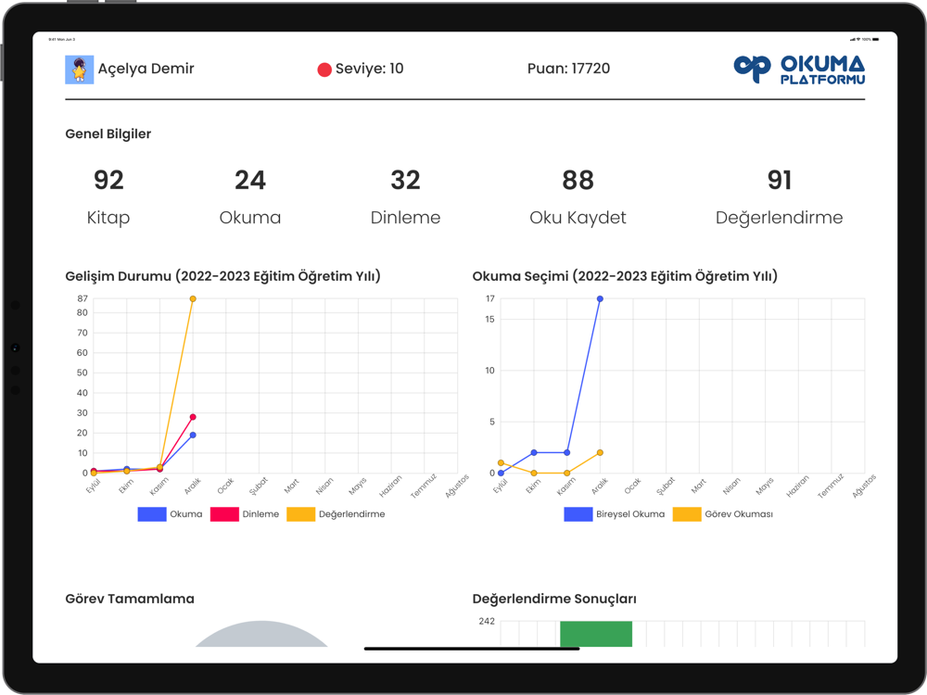Open the Okuma Platformu logo
Screen dimensions: 927x695
799,69
